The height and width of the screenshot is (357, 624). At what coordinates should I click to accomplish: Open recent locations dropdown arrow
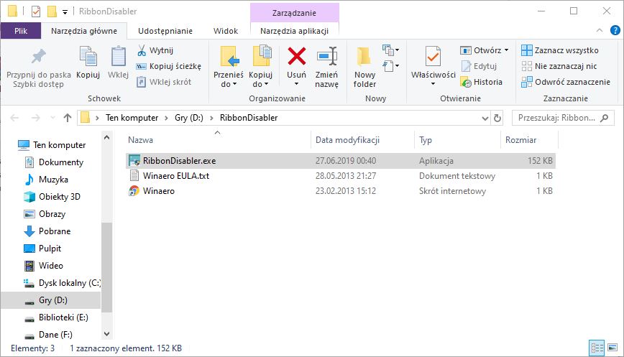(52, 118)
